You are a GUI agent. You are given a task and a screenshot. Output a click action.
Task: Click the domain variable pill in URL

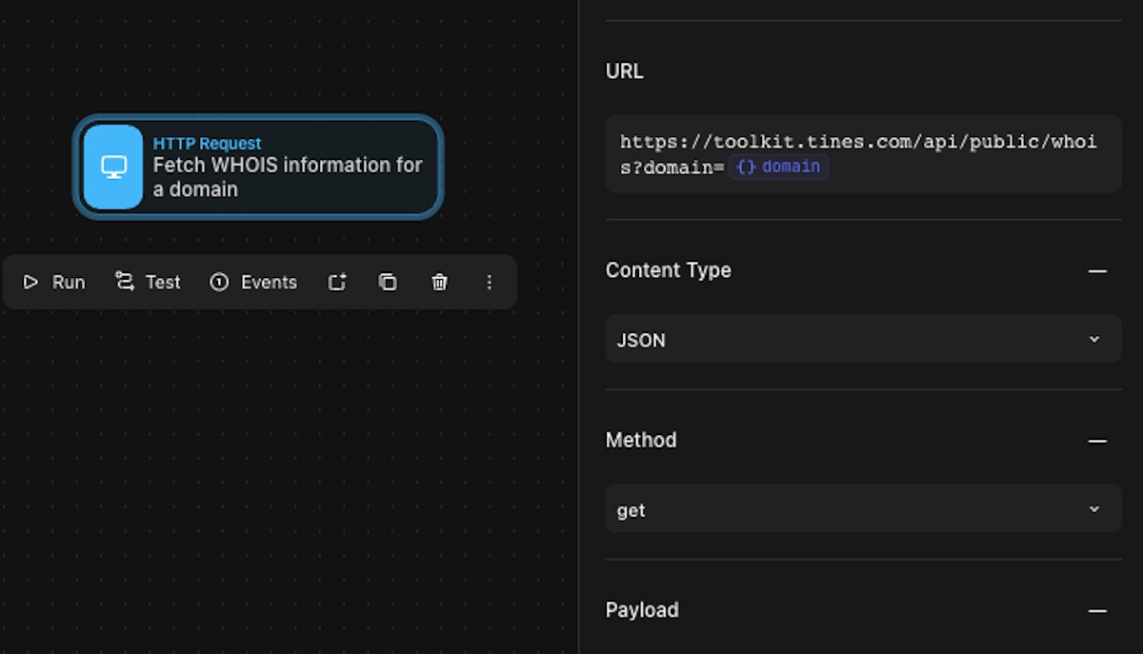tap(778, 167)
